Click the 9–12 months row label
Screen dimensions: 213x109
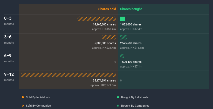9,77
